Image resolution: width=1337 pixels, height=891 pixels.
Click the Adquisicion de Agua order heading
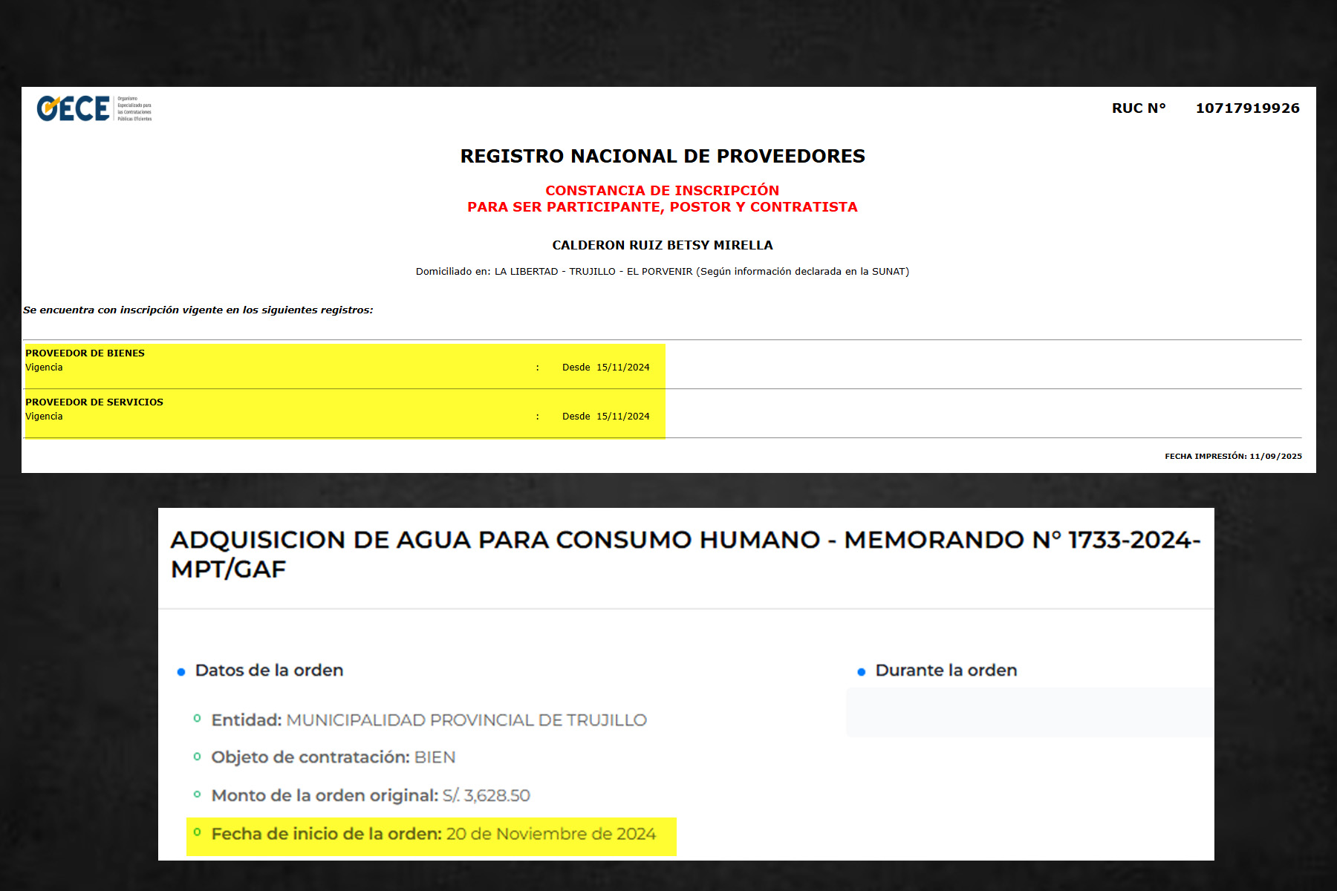coord(685,553)
